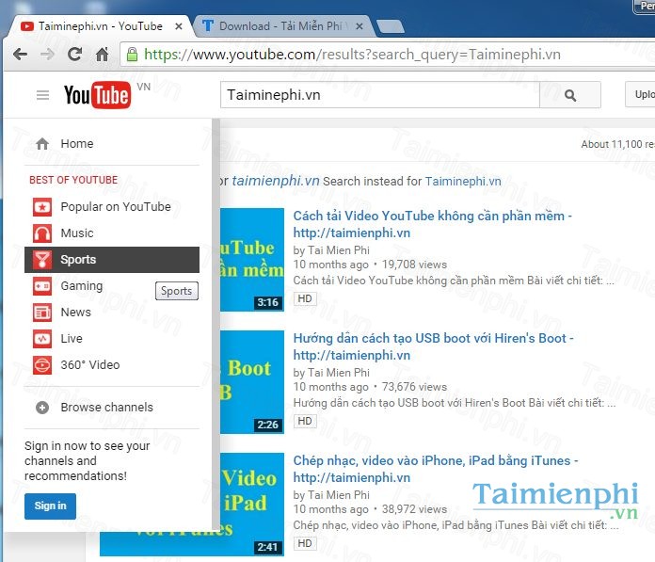Click the HD badge under USB boot video
Screen dimensions: 655x562
pyautogui.click(x=305, y=421)
